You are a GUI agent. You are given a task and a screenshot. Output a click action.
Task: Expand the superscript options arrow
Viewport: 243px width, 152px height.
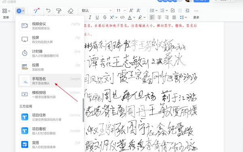116,17
